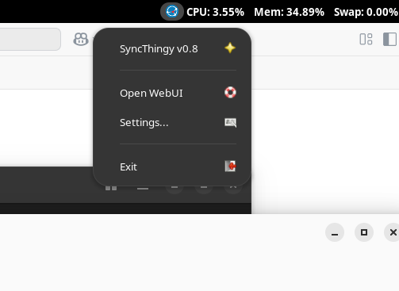Minimize the light-themed bottom window
This screenshot has height=291, width=399.
(335, 232)
